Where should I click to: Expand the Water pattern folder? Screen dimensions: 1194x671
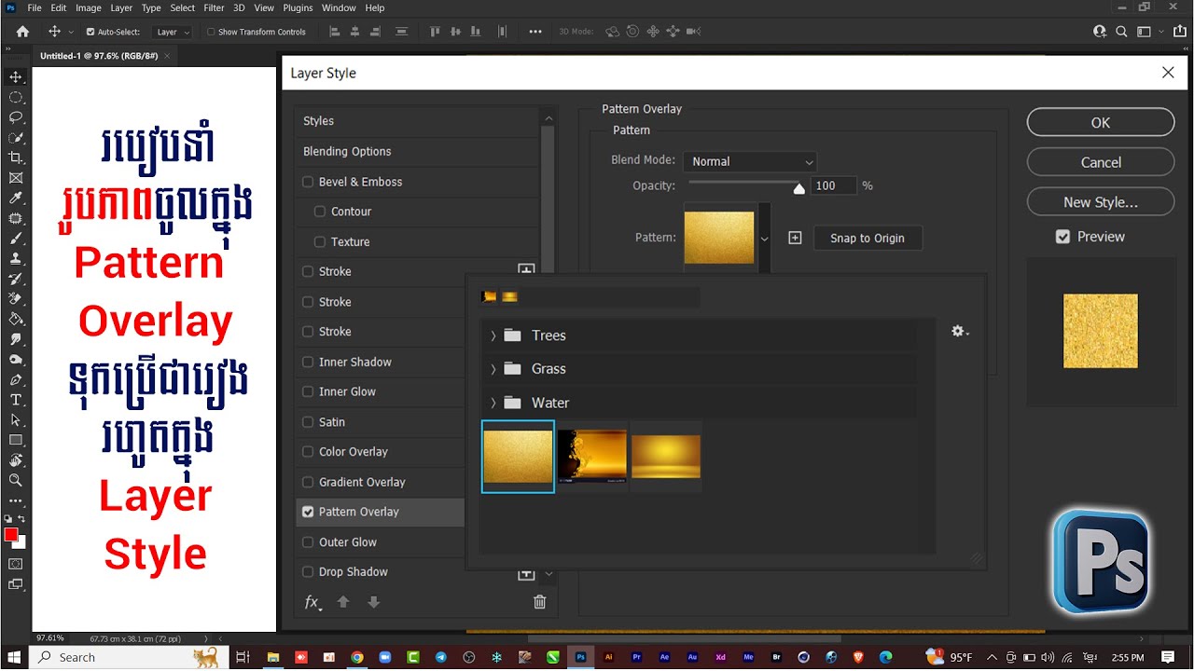click(493, 403)
